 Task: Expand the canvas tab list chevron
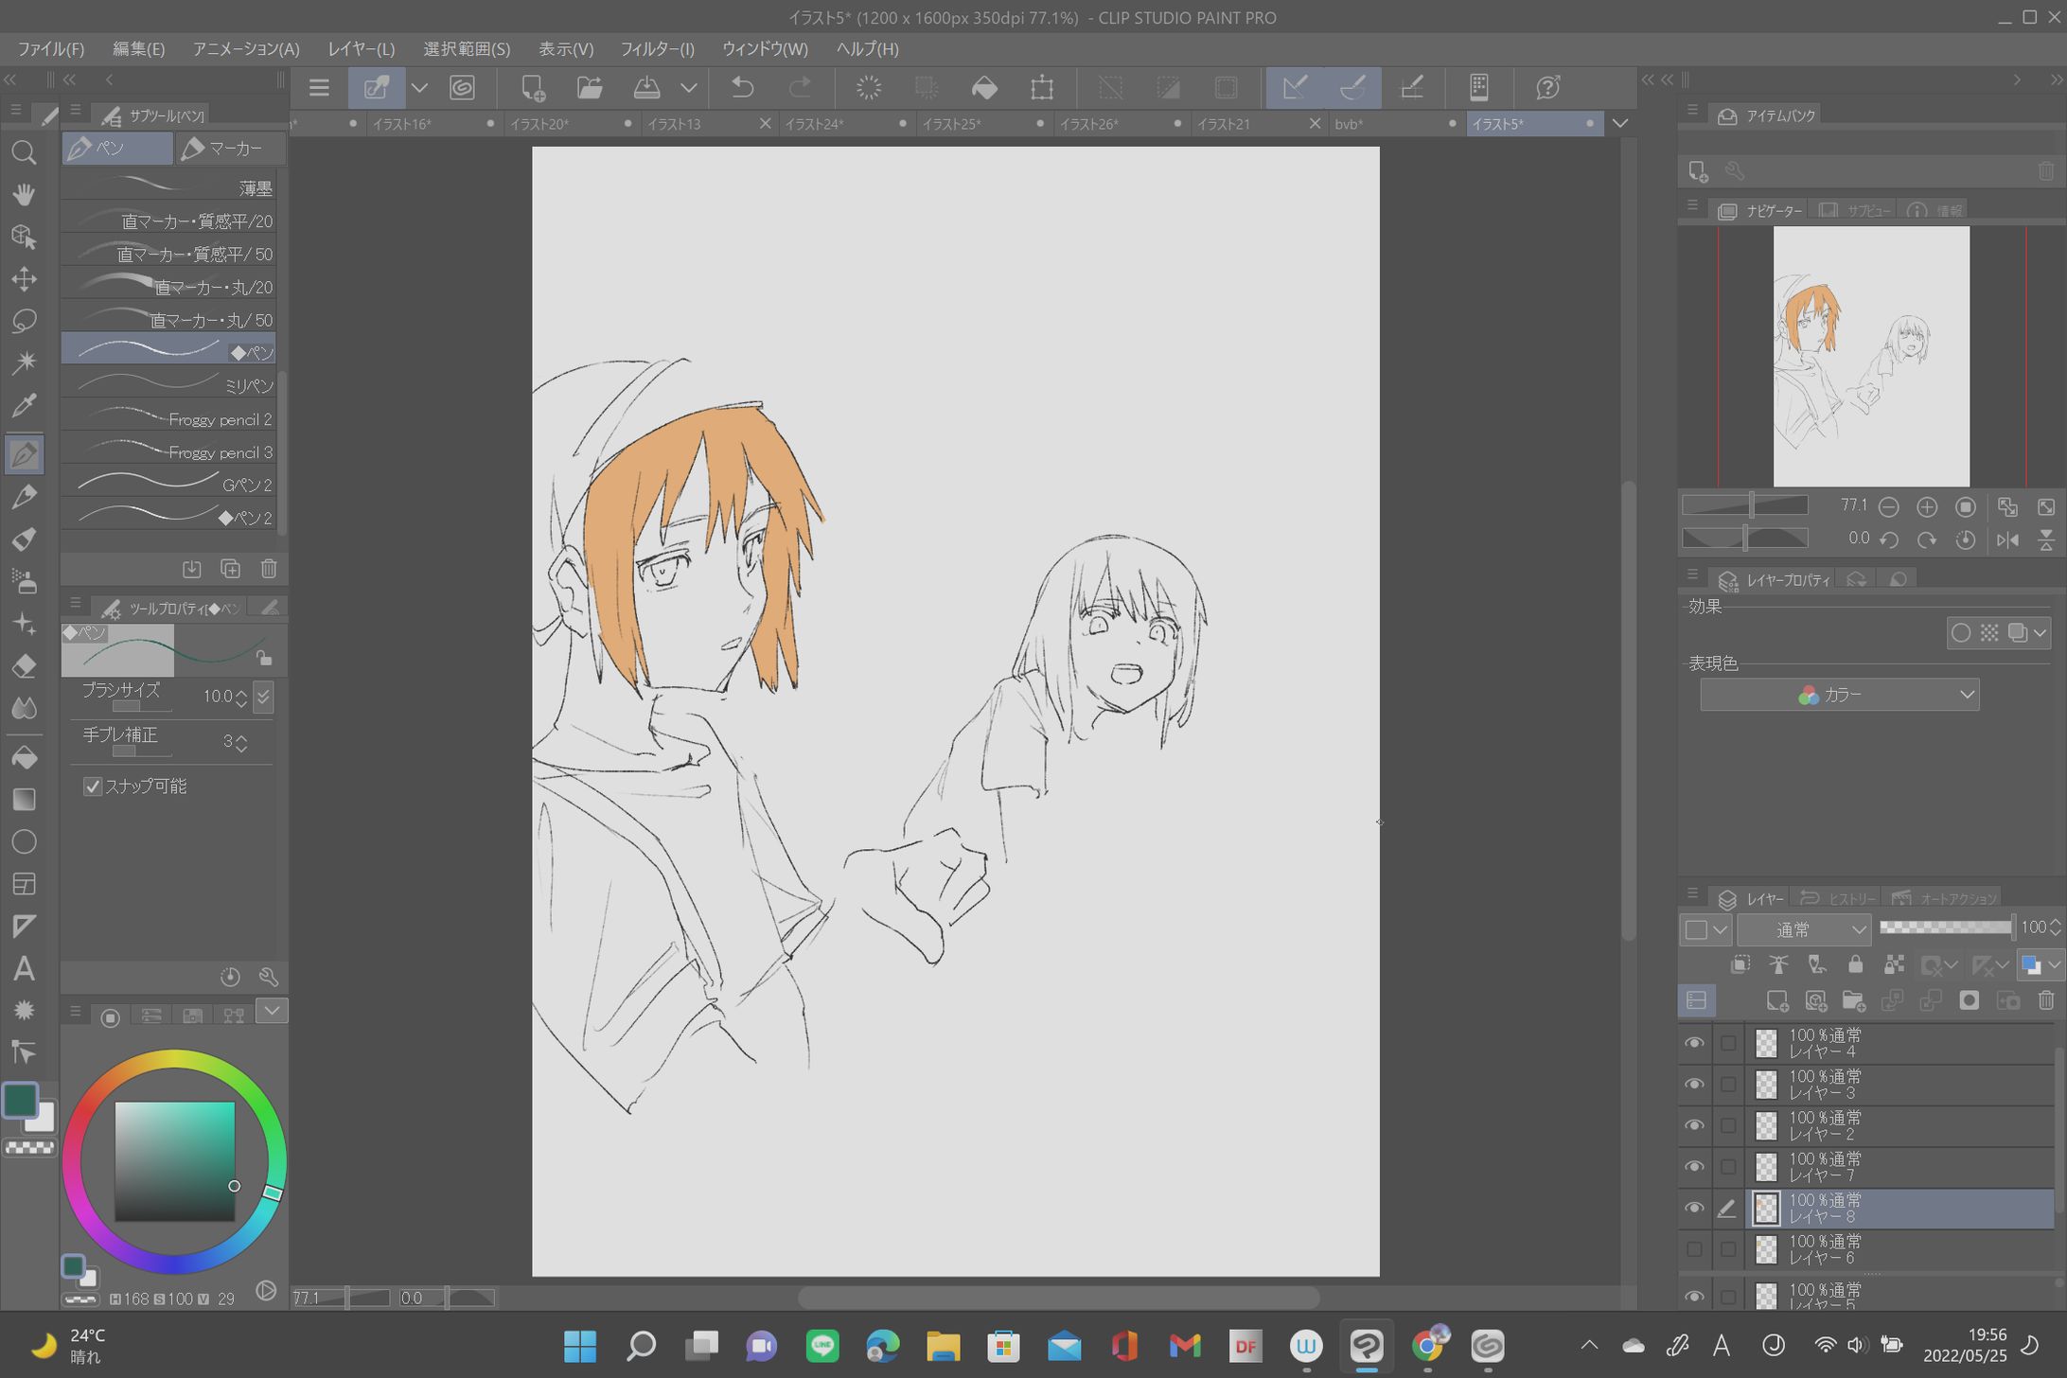(x=1620, y=123)
